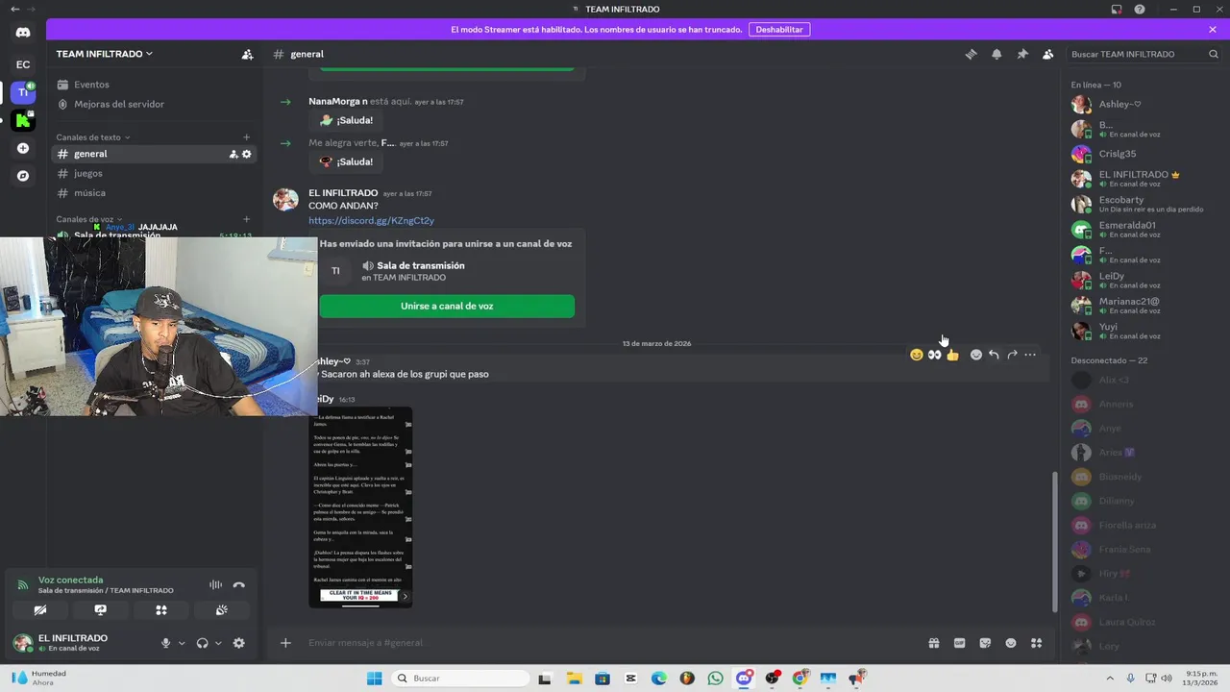Deafen headphones in user panel
1230x692 pixels.
point(203,643)
